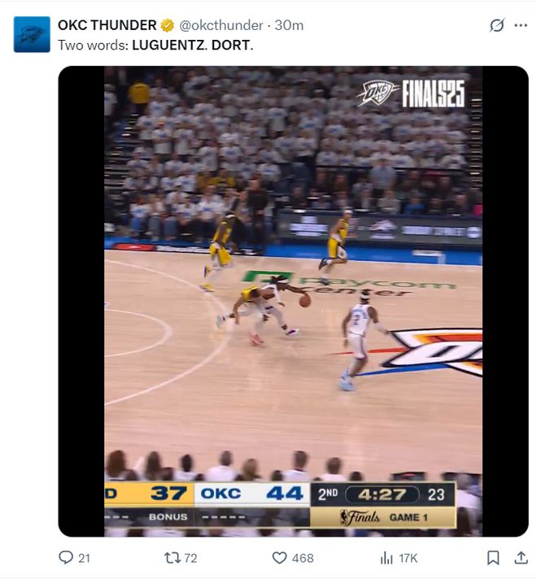Click the reply icon with 21 comments
537x583 pixels.
[x=66, y=558]
